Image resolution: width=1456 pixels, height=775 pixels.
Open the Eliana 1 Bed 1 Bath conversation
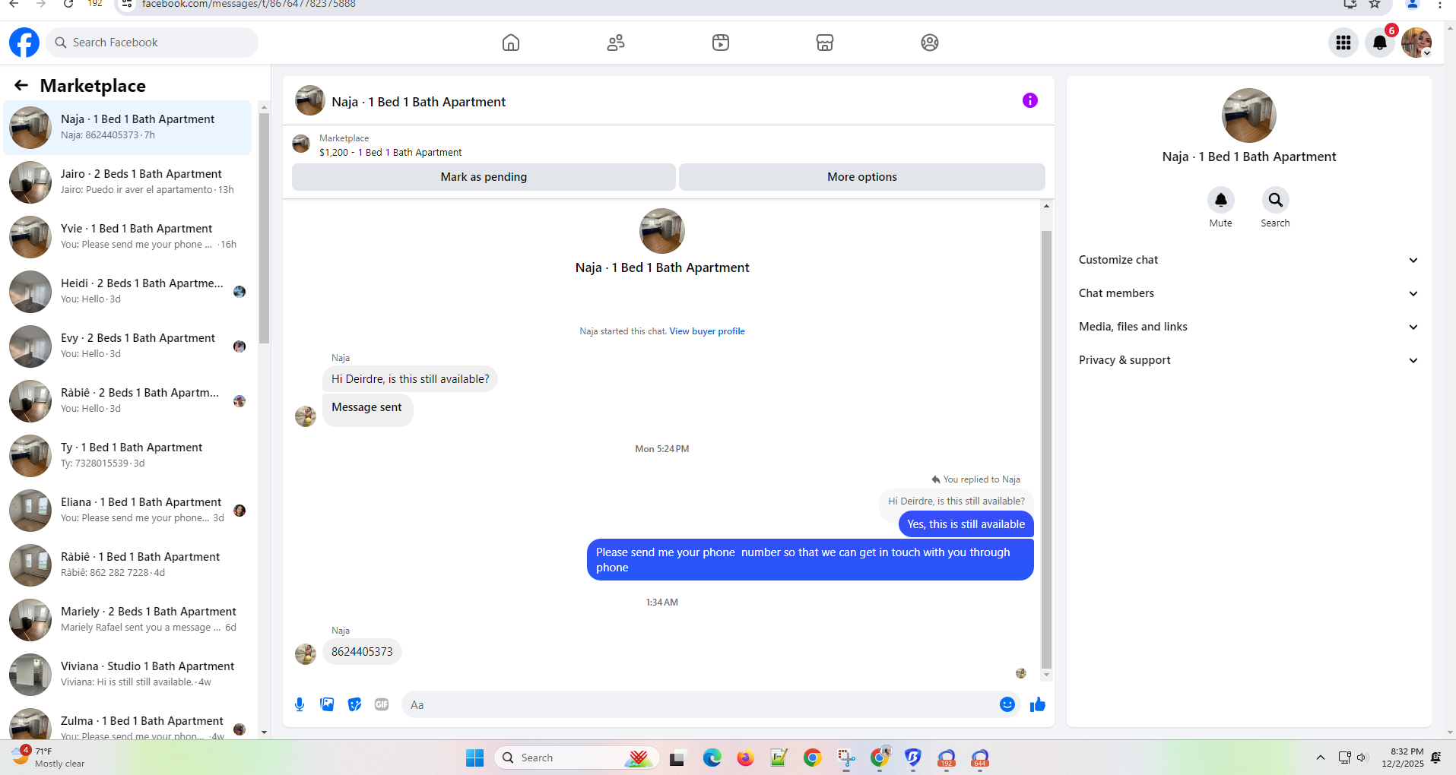pos(128,511)
